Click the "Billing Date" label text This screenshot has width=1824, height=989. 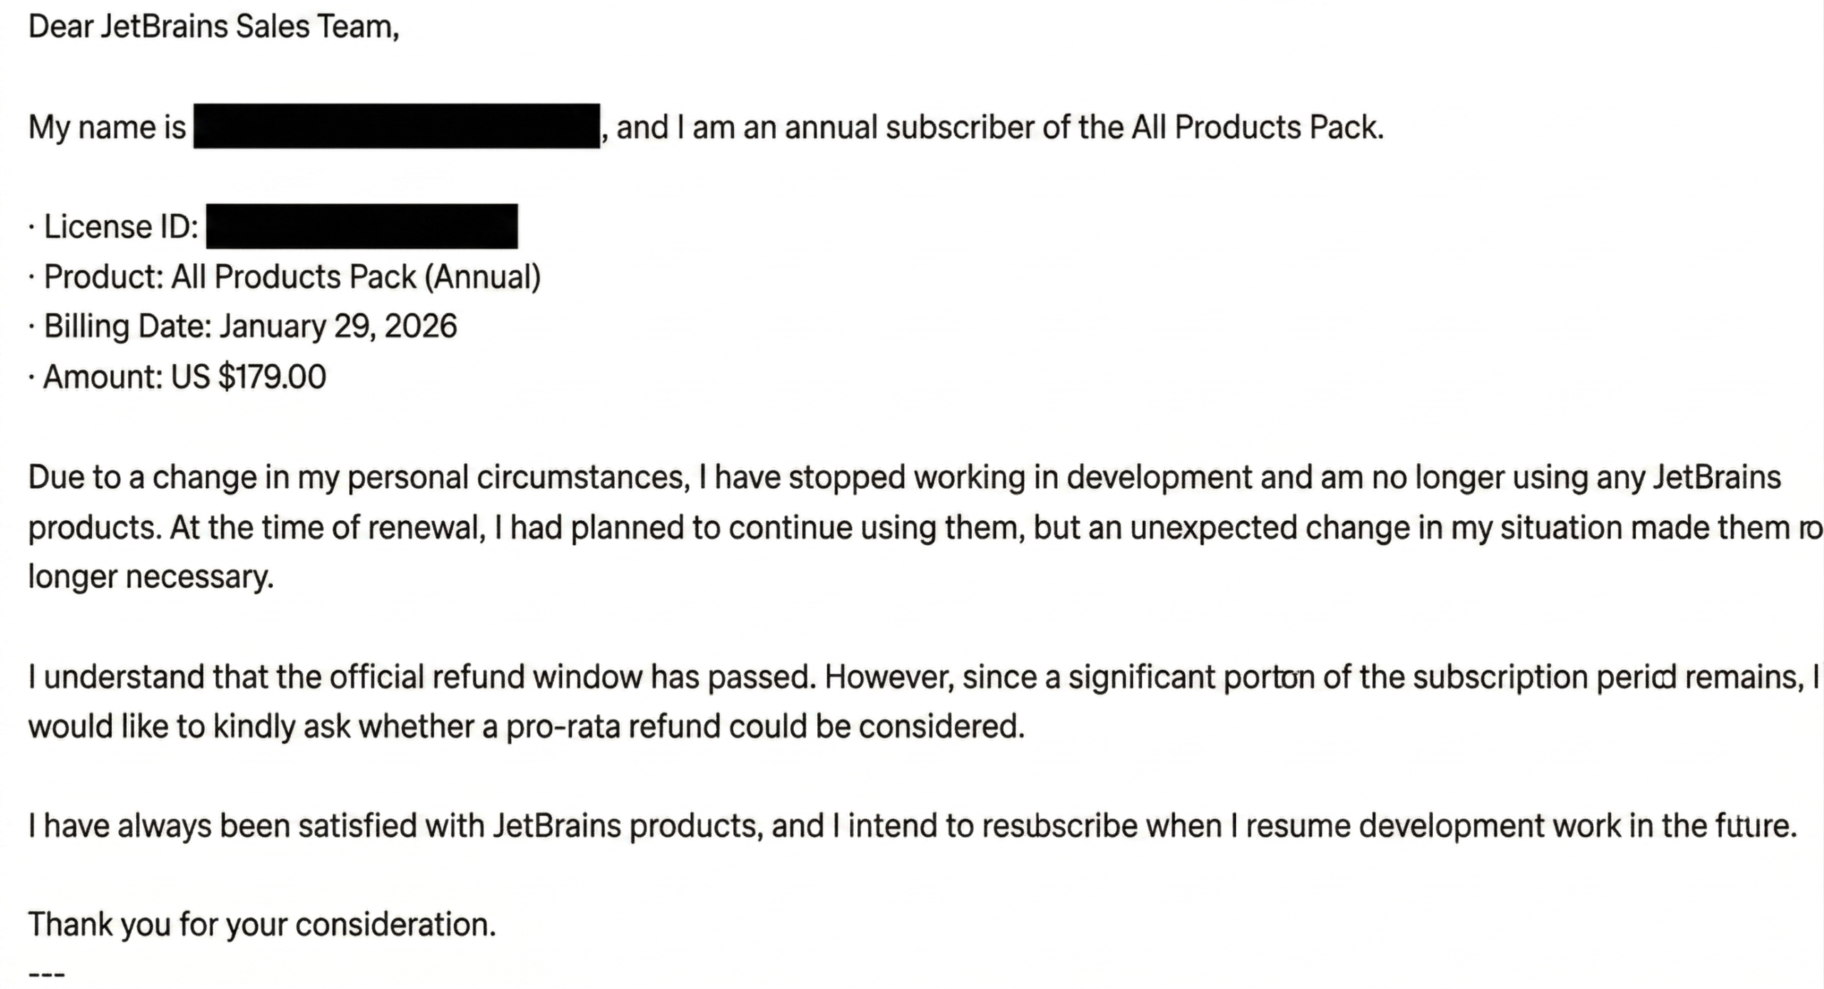(128, 326)
